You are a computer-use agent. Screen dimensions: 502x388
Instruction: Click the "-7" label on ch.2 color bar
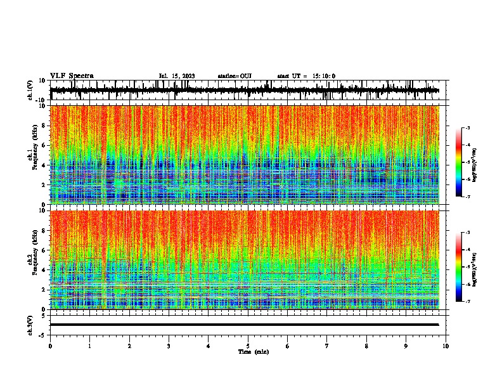[467, 301]
